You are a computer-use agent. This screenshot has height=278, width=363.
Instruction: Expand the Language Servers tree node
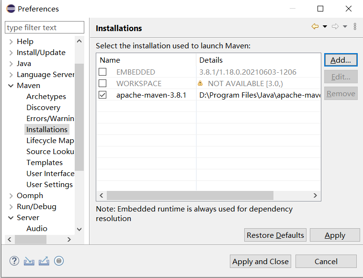tap(11, 75)
